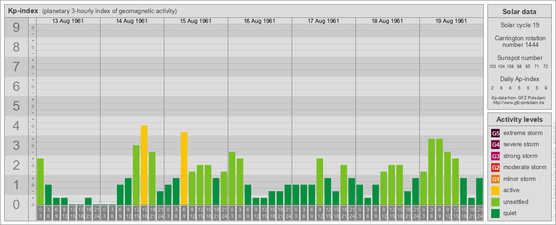Image resolution: width=556 pixels, height=225 pixels.
Task: Click the G5 extreme storm badge
Action: pyautogui.click(x=495, y=133)
